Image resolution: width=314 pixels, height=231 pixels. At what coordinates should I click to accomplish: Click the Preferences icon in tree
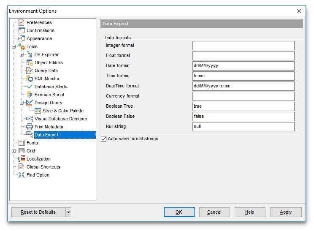point(22,22)
